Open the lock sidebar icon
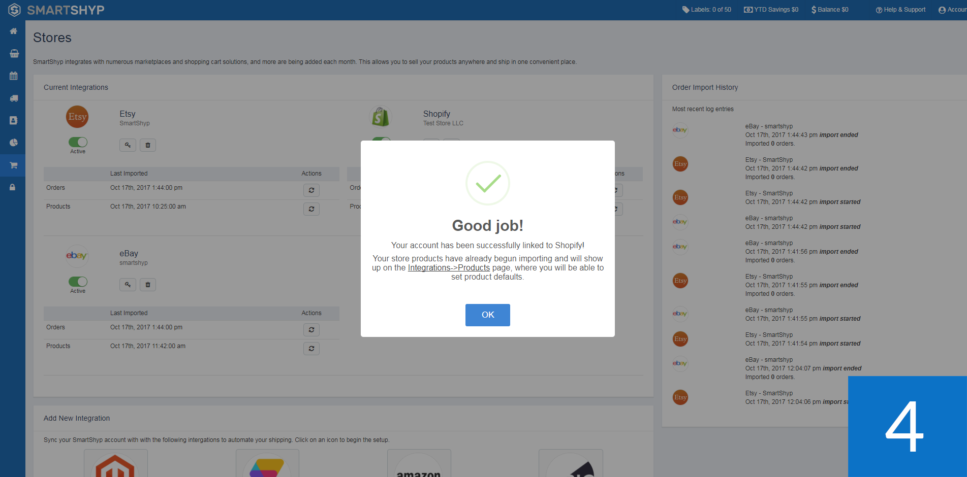 pyautogui.click(x=12, y=187)
